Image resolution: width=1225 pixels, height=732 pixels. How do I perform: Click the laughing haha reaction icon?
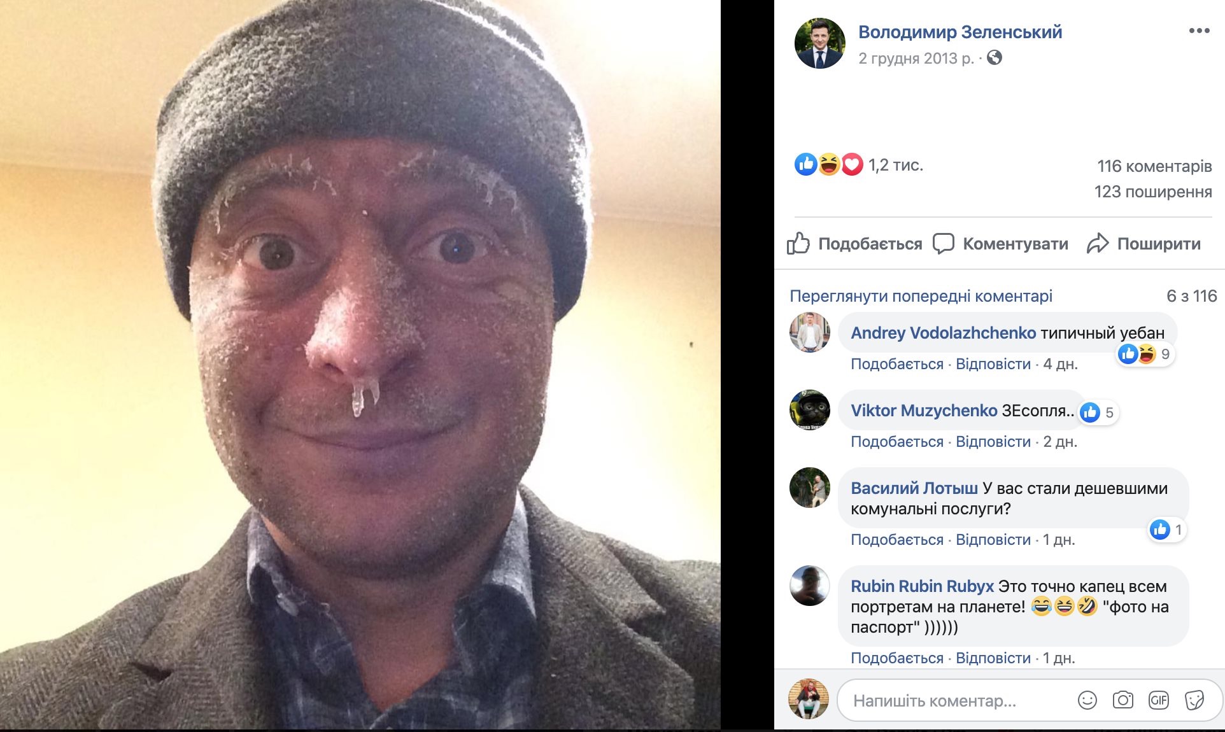[x=829, y=165]
